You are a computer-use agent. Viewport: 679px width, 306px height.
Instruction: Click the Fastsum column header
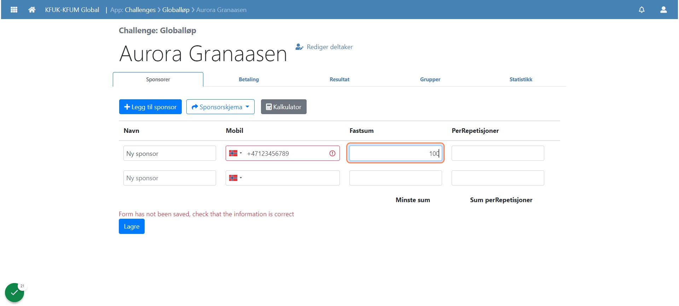click(x=361, y=131)
